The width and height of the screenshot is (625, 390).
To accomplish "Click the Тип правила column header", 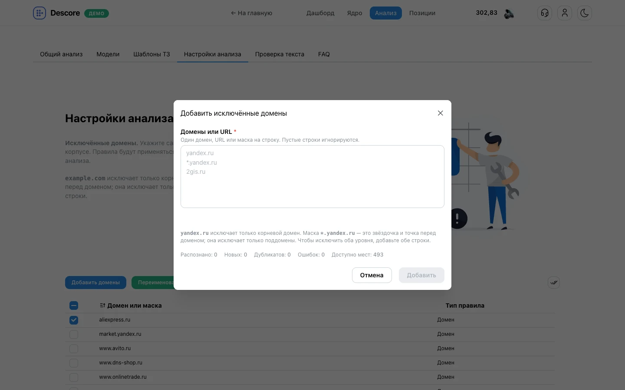I will (x=465, y=305).
